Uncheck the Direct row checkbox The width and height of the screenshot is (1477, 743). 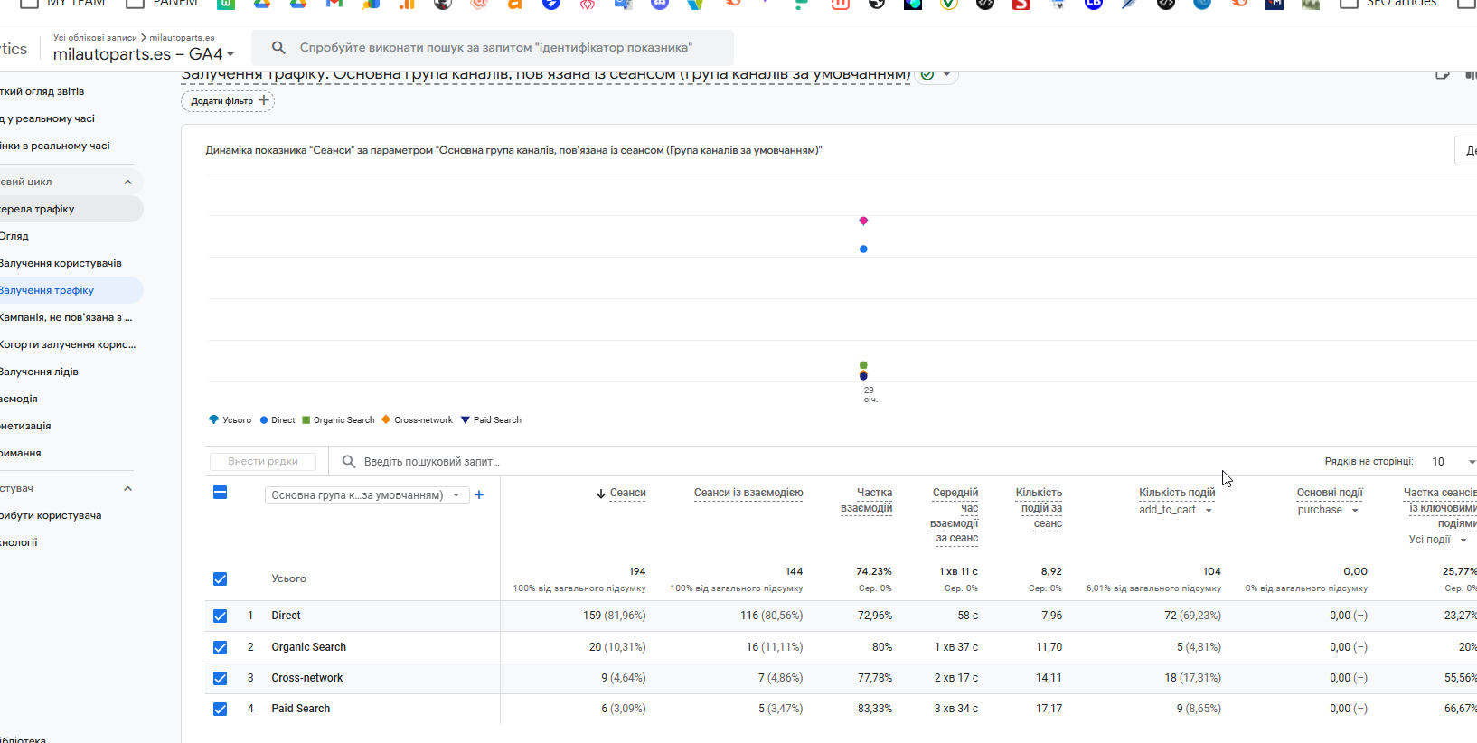click(x=221, y=616)
